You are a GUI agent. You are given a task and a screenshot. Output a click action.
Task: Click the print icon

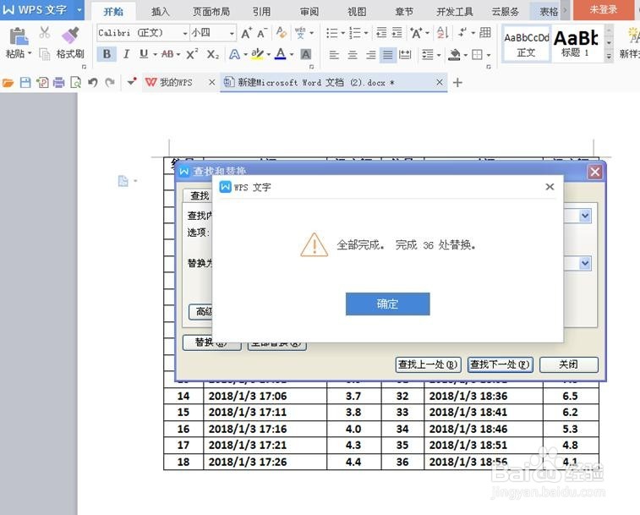pyautogui.click(x=59, y=83)
